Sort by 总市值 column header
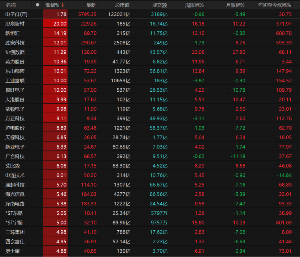This screenshot has height=257, width=300. point(122,5)
